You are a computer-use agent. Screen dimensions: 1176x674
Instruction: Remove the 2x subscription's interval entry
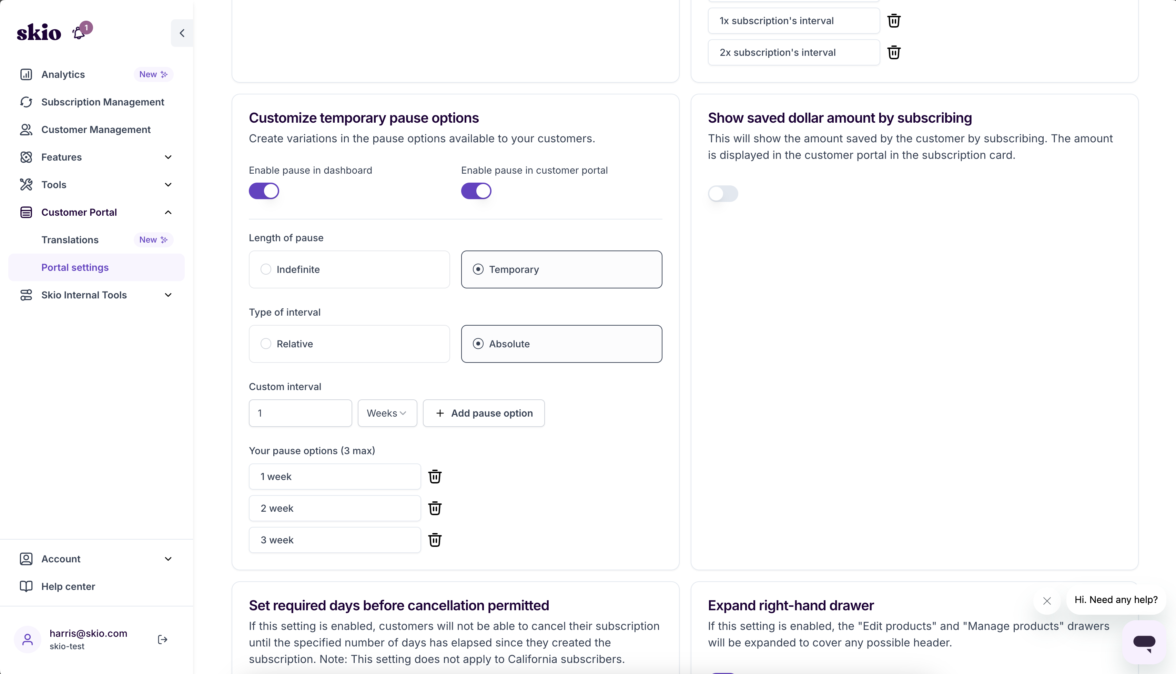click(894, 52)
